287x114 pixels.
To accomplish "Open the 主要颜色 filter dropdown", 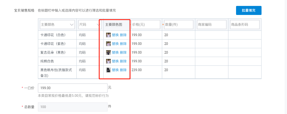I will click(x=57, y=25).
